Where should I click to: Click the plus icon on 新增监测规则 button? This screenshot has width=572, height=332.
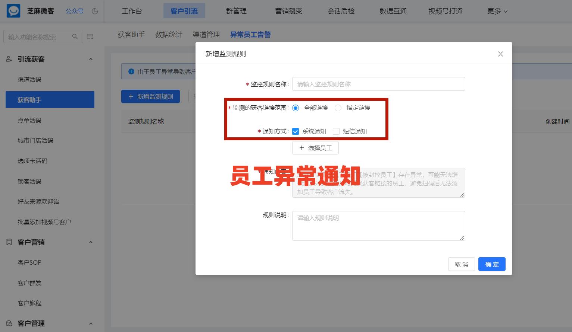click(131, 96)
